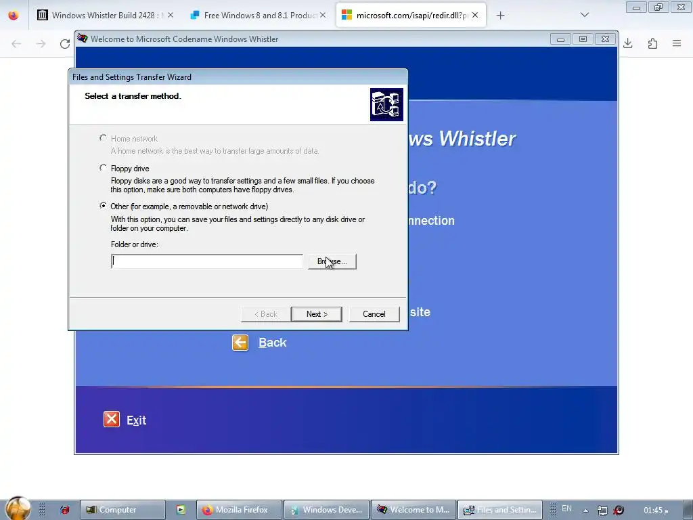Viewport: 693px width, 520px height.
Task: Reload the current page
Action: click(65, 43)
